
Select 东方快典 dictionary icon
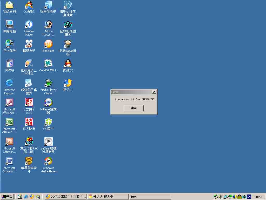click(29, 122)
